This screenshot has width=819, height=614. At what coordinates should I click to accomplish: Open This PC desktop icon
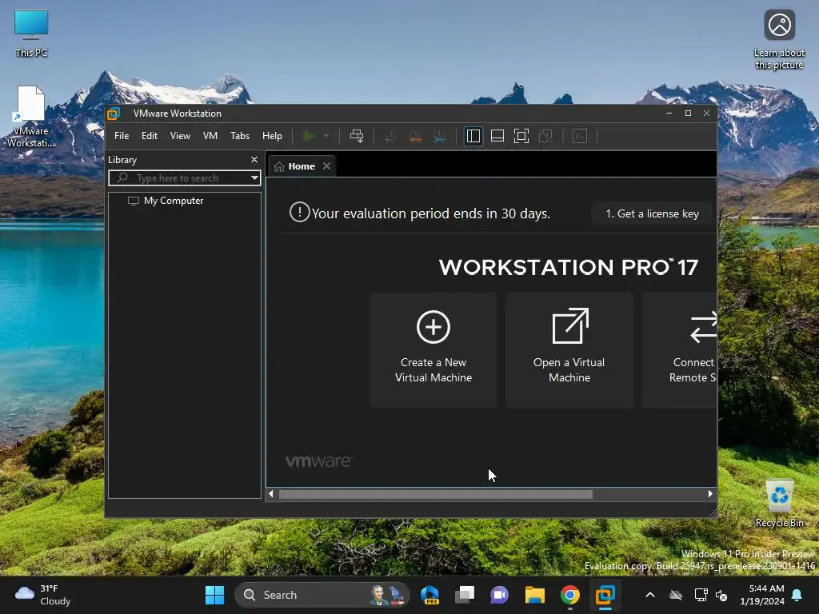[x=31, y=34]
